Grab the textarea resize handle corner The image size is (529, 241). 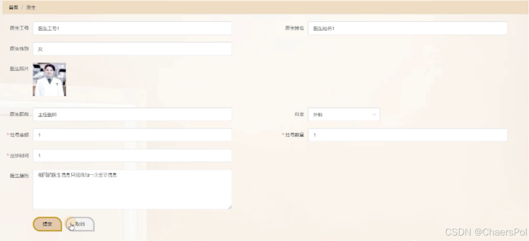point(230,207)
